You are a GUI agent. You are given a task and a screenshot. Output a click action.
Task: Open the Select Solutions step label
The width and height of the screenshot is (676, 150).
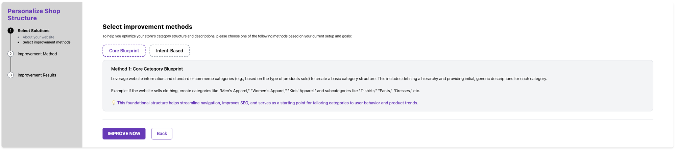click(x=33, y=31)
